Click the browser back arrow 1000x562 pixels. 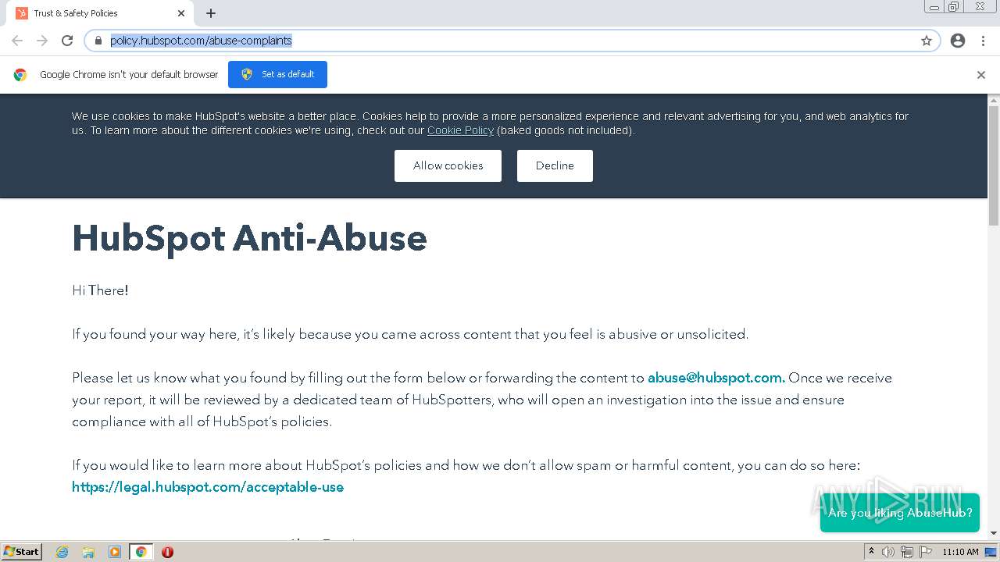pyautogui.click(x=17, y=41)
